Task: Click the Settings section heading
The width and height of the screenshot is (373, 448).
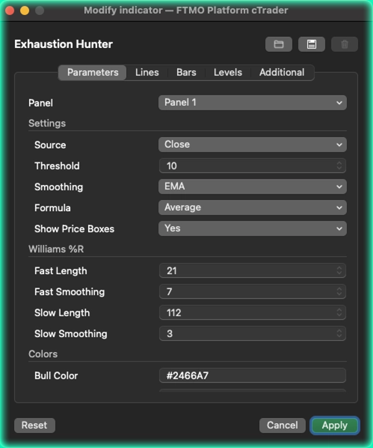Action: (47, 123)
